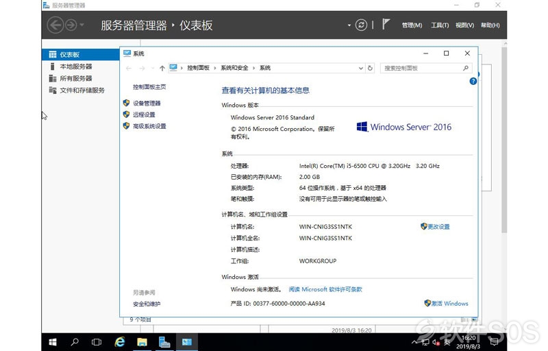Viewport: 548px width, 351px height.
Task: Open Task View on the taskbar
Action: pyautogui.click(x=97, y=342)
